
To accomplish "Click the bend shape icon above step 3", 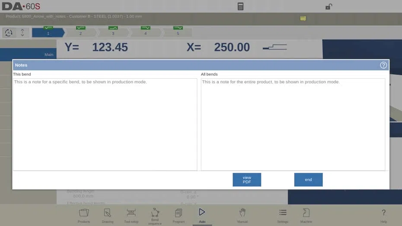I will (113, 28).
